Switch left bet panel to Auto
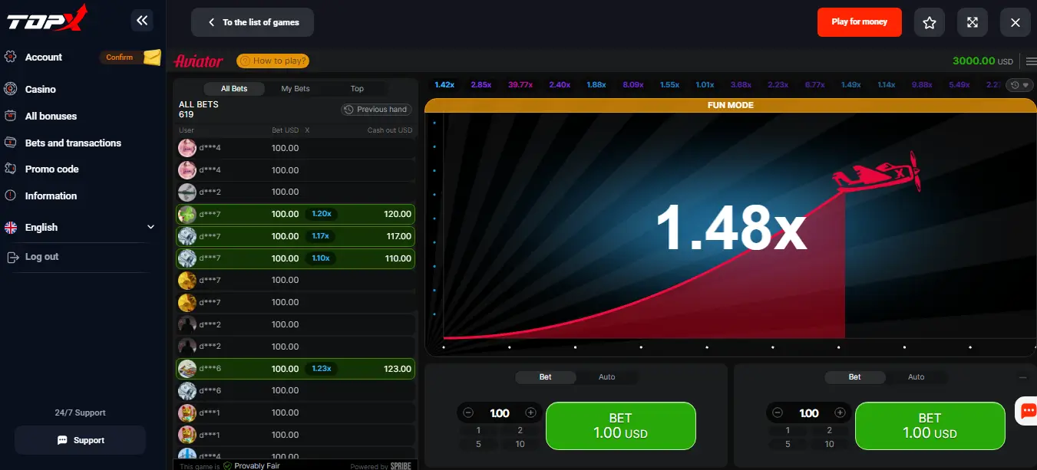Viewport: 1037px width, 470px height. pyautogui.click(x=606, y=377)
